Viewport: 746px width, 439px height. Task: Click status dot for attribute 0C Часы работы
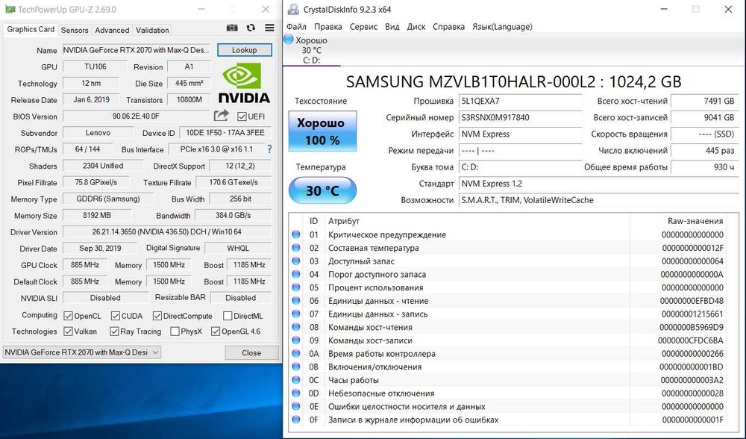(x=296, y=380)
